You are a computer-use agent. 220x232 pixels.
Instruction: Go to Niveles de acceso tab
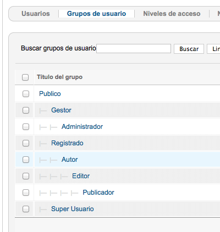pos(172,14)
